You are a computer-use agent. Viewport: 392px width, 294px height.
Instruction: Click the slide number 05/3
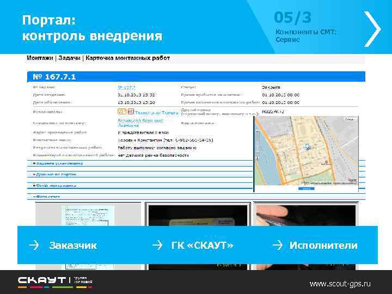coord(293,17)
